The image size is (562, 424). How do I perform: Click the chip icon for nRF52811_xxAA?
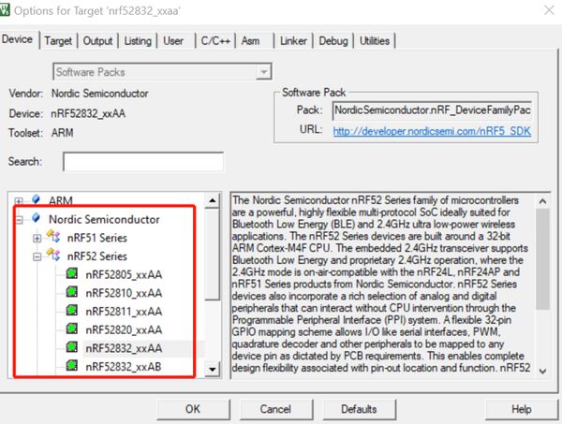pos(72,311)
